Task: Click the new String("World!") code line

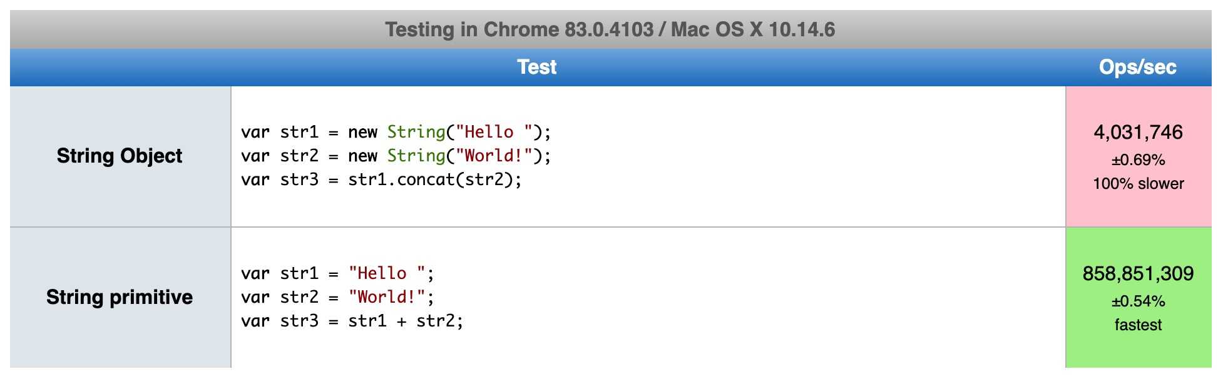Action: point(396,156)
